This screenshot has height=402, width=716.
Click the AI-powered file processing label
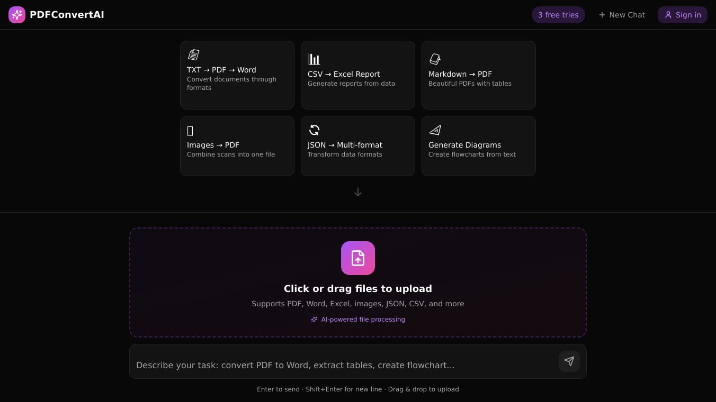[x=363, y=319]
